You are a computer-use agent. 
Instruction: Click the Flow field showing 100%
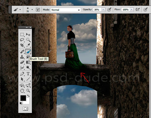[x=126, y=10]
